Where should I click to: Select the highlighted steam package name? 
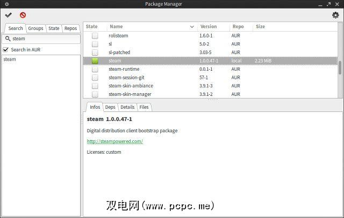[x=114, y=61]
